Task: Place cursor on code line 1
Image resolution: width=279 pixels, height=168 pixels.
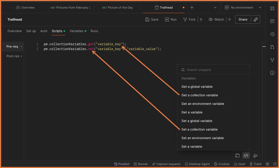Action: [85, 44]
